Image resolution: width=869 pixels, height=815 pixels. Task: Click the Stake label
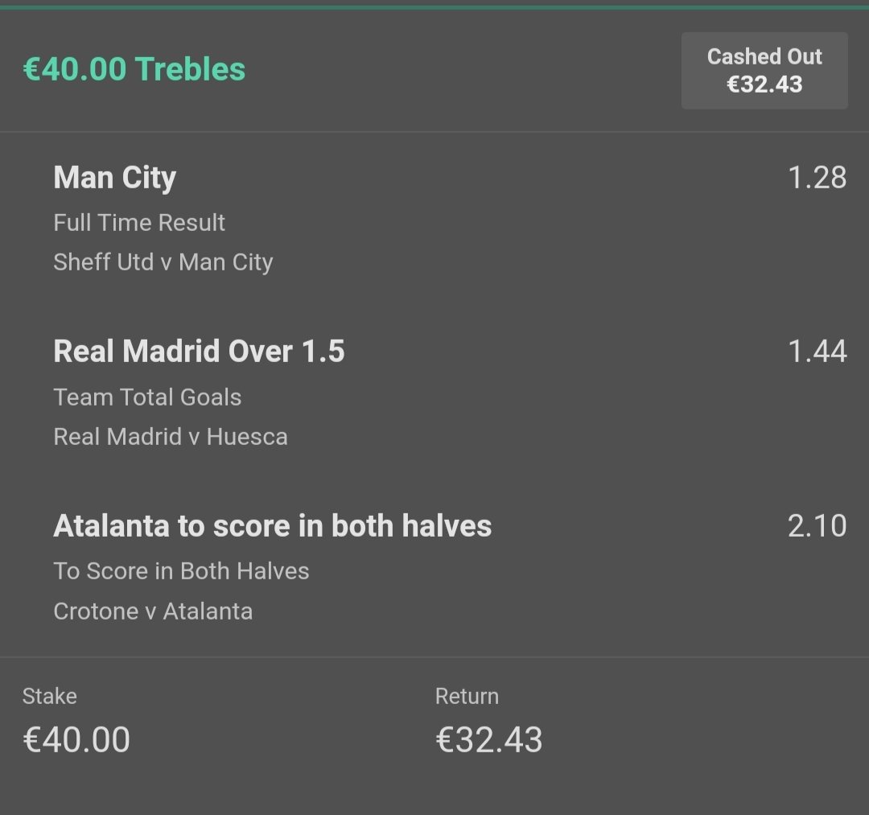coord(49,697)
